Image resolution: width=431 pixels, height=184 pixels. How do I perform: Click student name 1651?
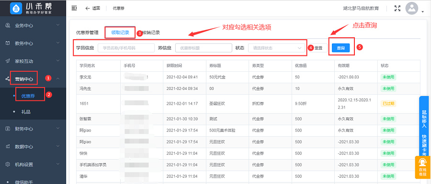point(83,104)
